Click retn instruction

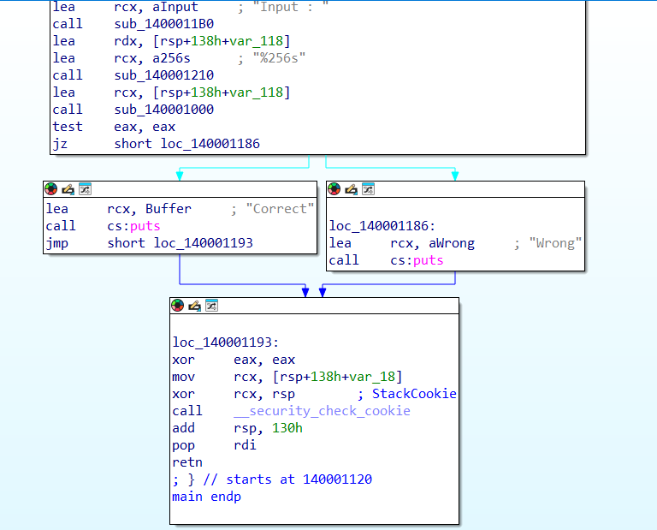point(187,462)
